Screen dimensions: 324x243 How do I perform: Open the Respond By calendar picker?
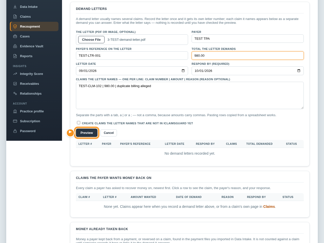pos(299,71)
